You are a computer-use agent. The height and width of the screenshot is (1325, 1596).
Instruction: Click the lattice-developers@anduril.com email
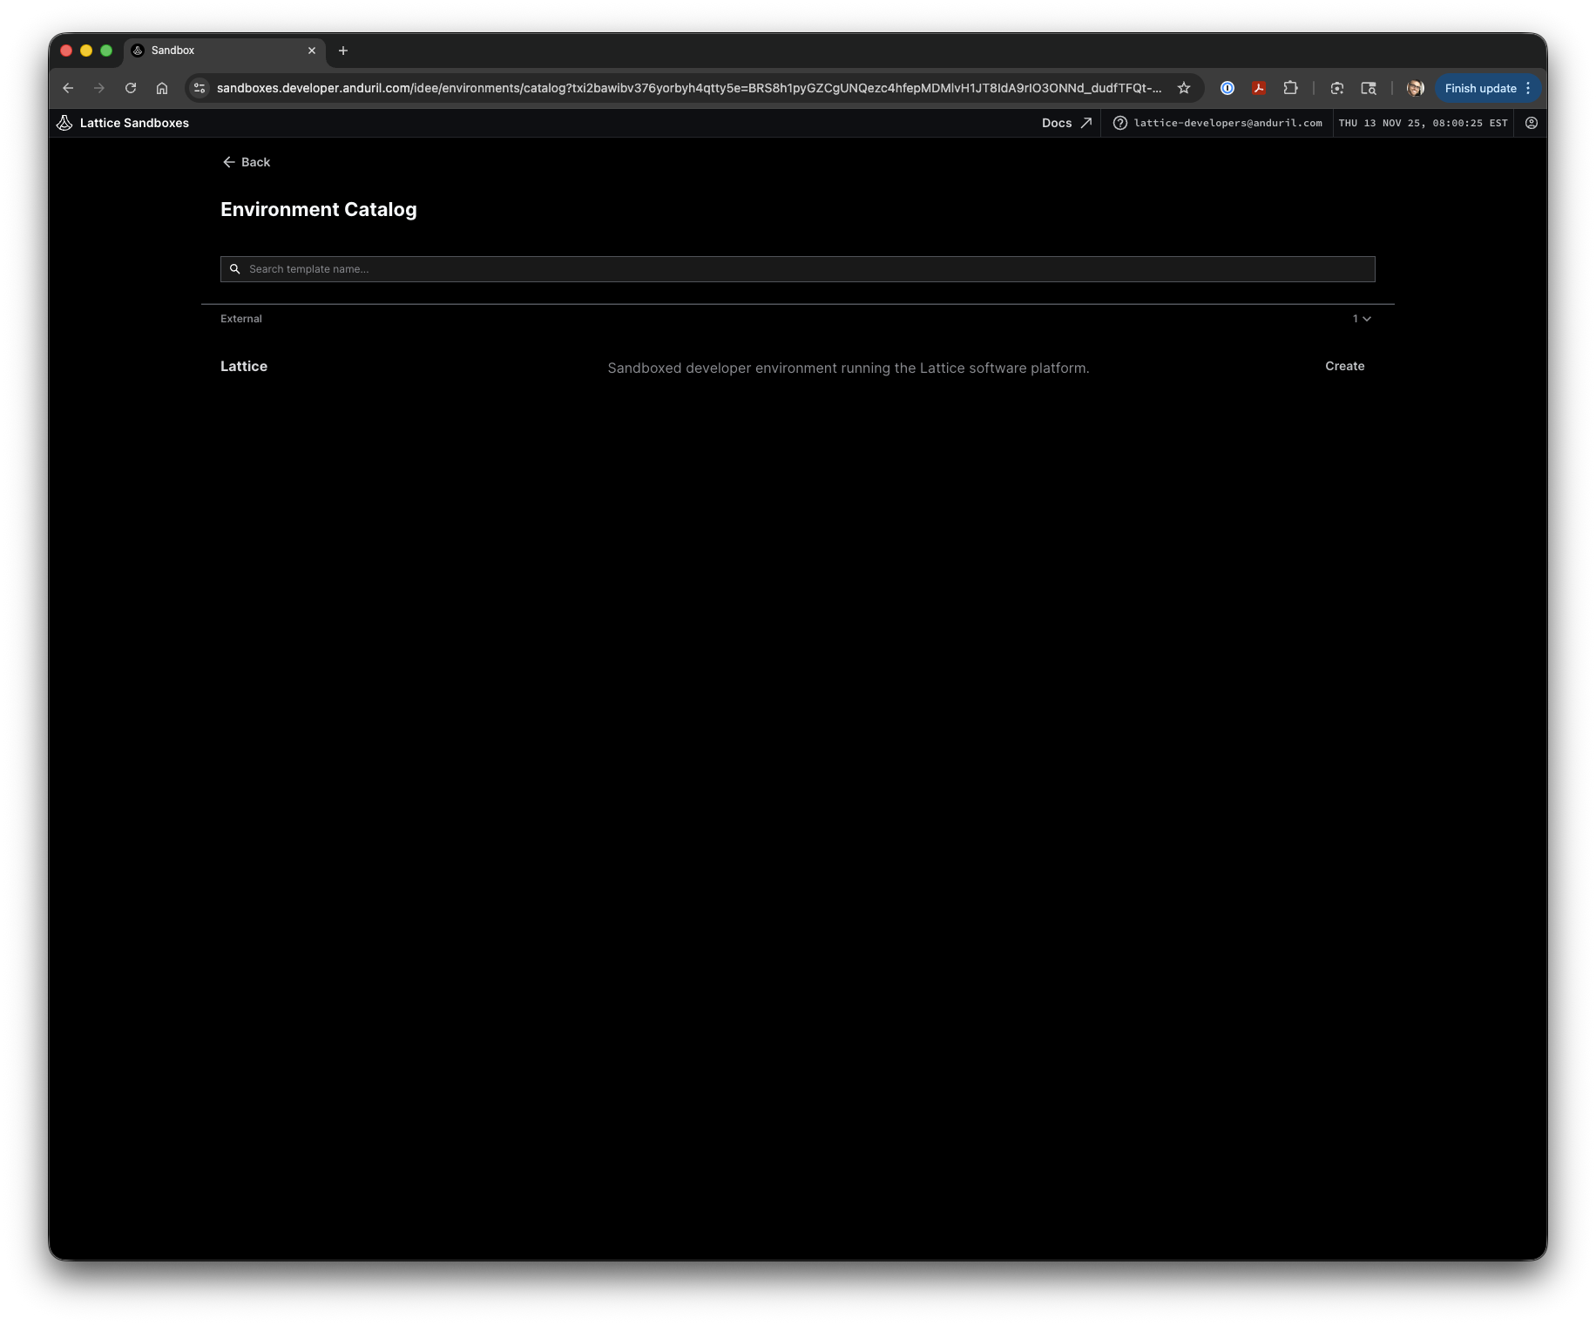1227,123
